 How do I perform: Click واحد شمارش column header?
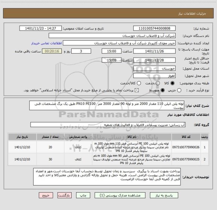pos(78,137)
